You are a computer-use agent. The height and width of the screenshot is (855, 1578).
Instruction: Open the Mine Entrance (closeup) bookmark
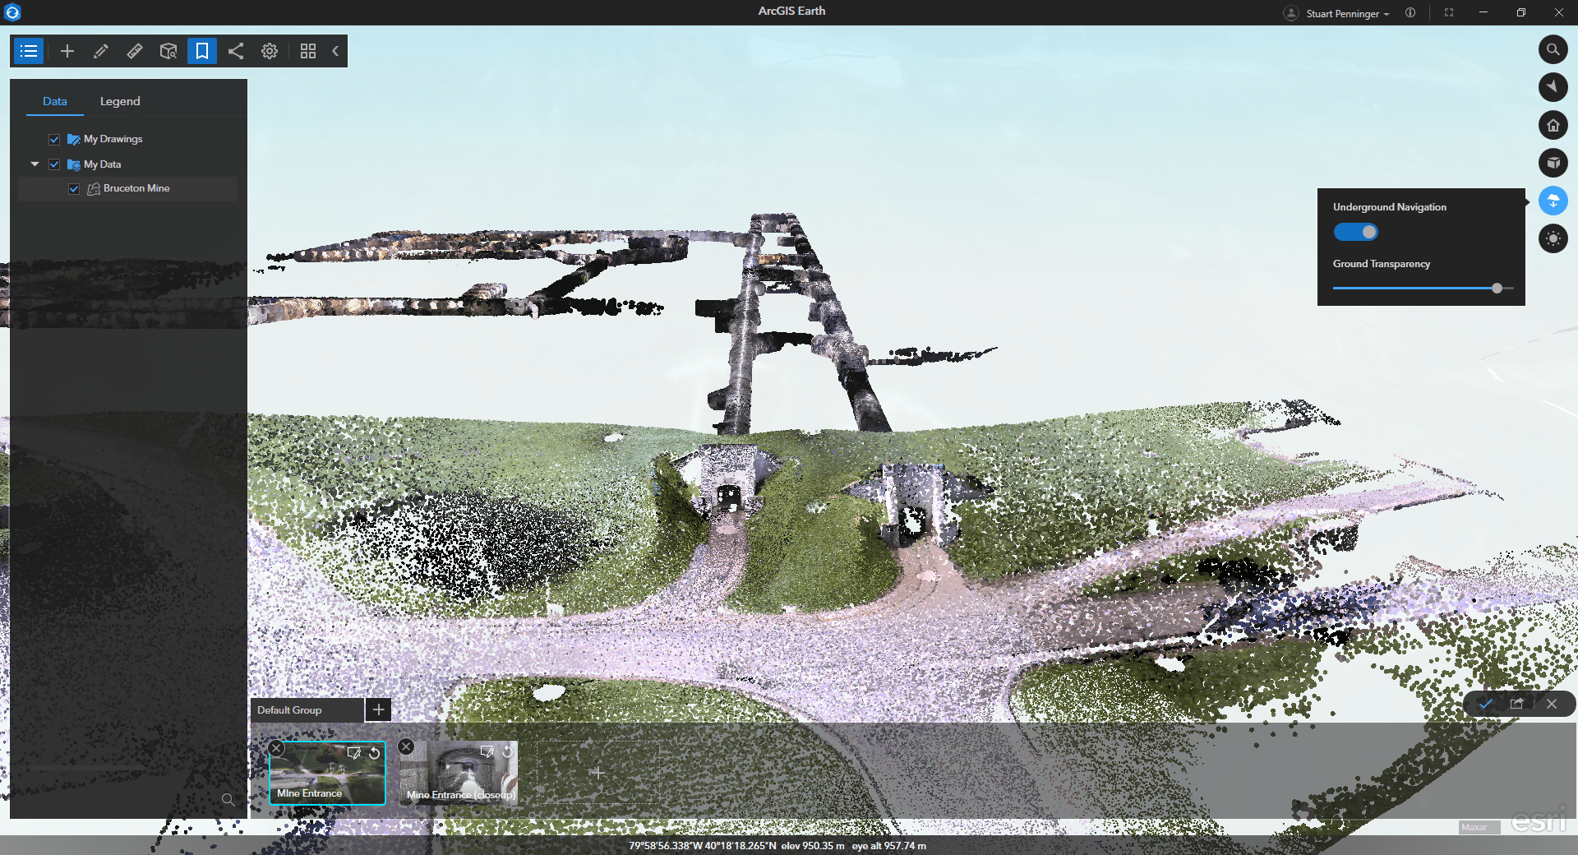click(x=460, y=773)
